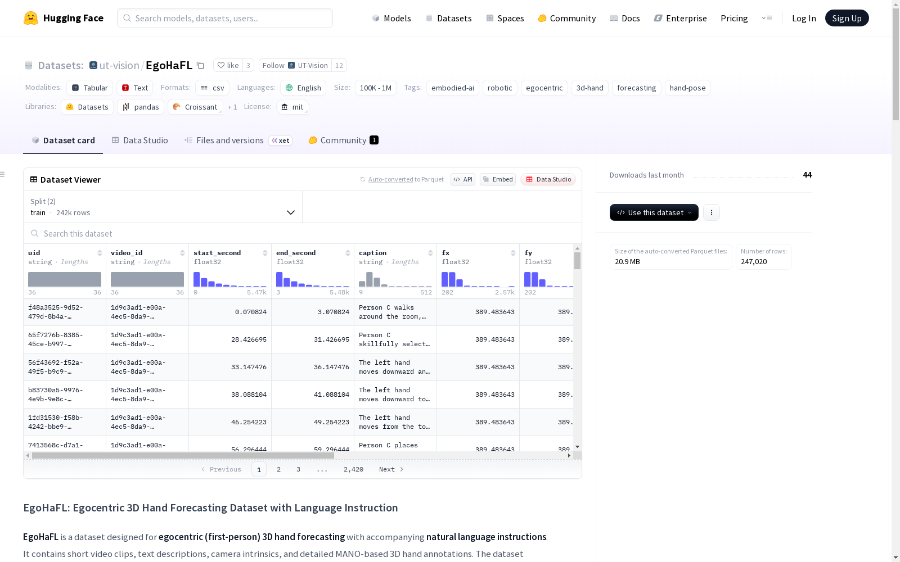This screenshot has height=562, width=900.
Task: Click the table's vertical scrollbar thumb
Action: pyautogui.click(x=577, y=261)
